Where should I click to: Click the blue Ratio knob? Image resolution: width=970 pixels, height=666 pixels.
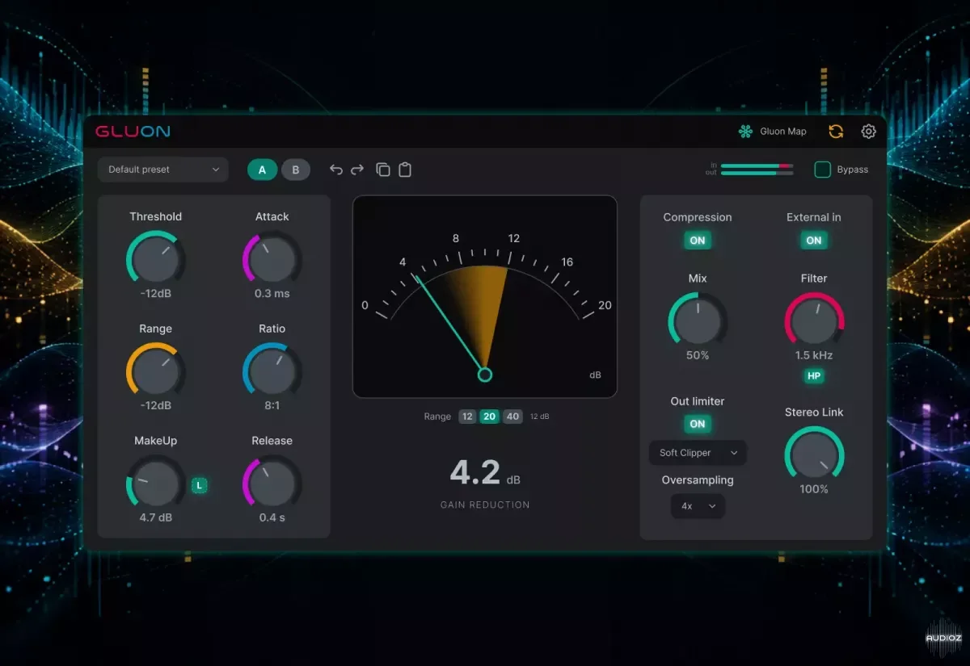coord(272,371)
